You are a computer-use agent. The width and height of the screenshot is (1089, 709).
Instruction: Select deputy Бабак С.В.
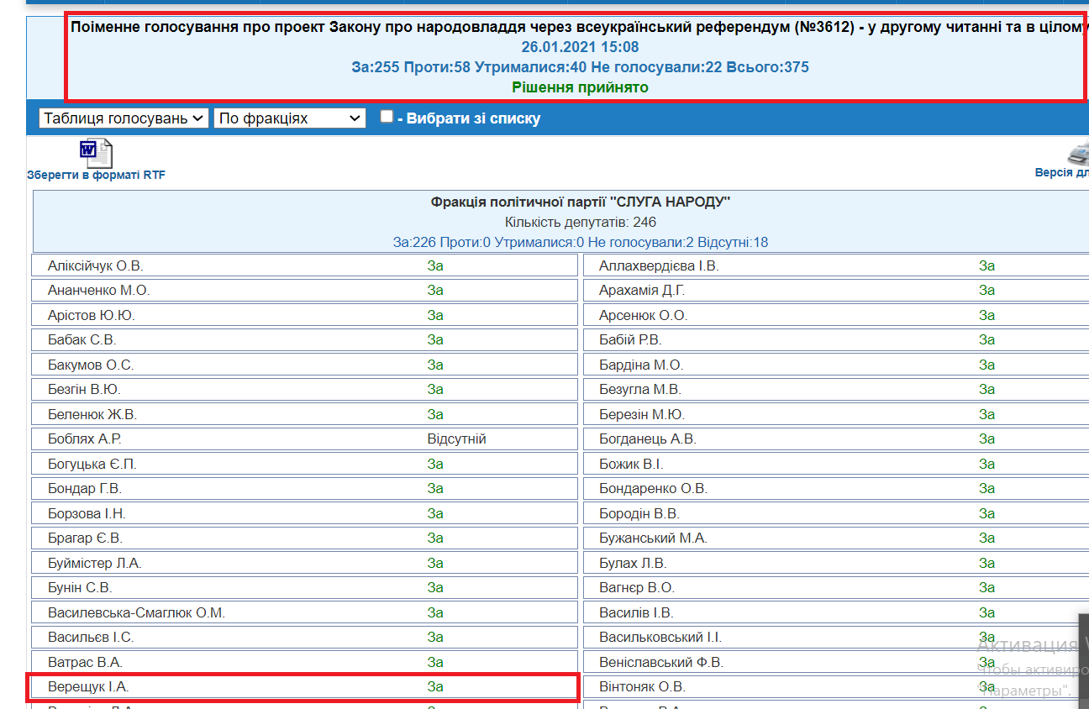pos(82,340)
